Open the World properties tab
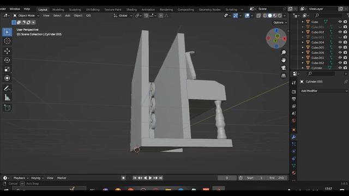 294,121
